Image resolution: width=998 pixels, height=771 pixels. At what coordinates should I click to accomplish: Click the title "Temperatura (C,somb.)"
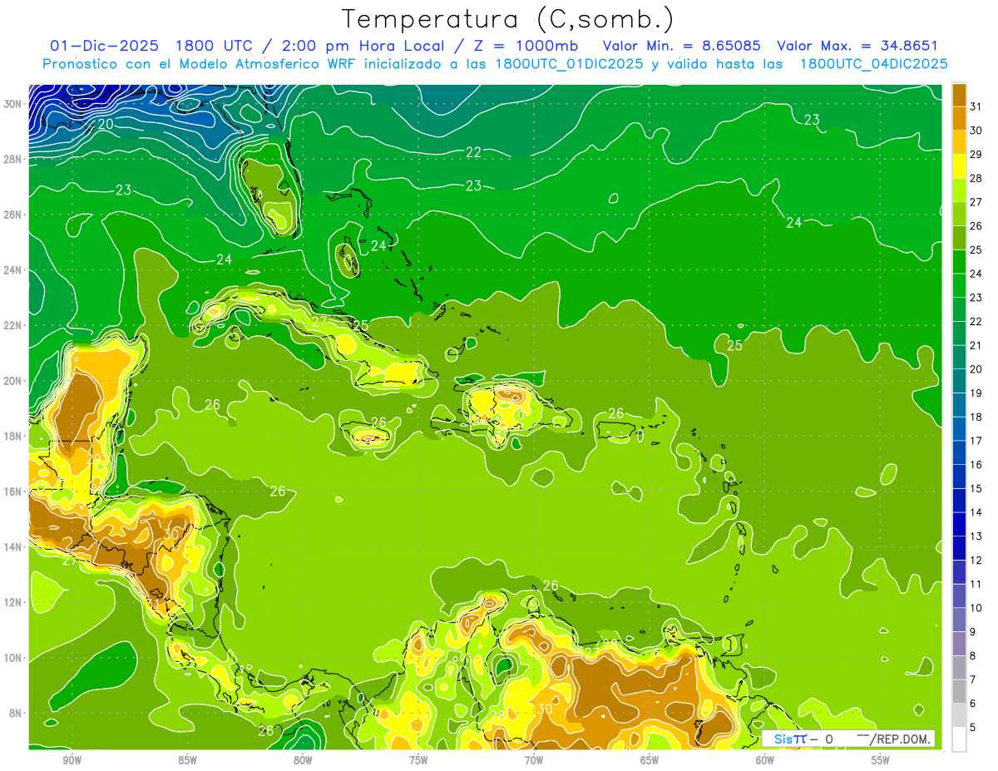(x=508, y=18)
